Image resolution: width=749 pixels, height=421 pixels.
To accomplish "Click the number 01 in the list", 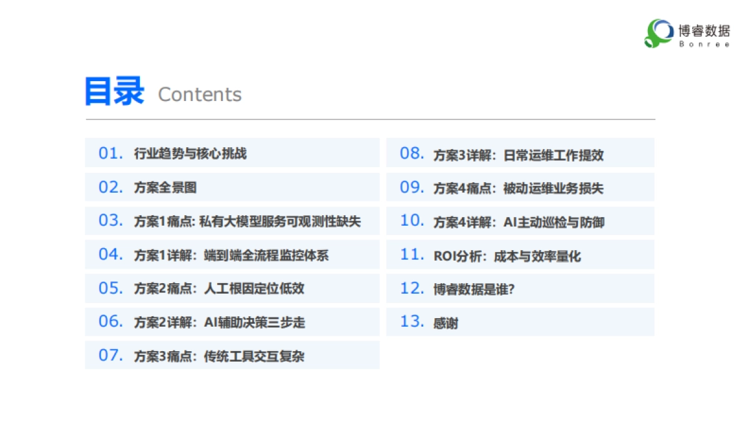I will coord(110,153).
